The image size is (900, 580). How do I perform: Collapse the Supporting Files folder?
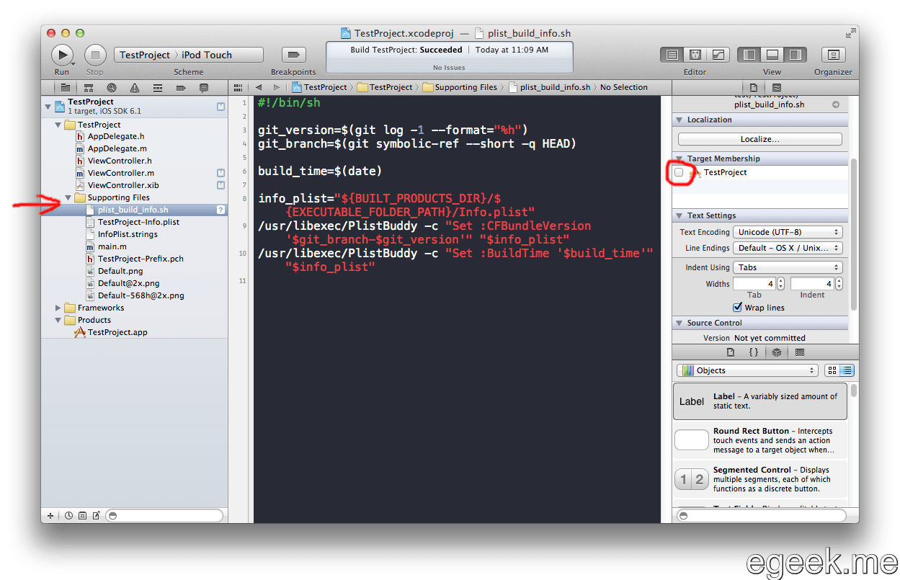pos(68,197)
